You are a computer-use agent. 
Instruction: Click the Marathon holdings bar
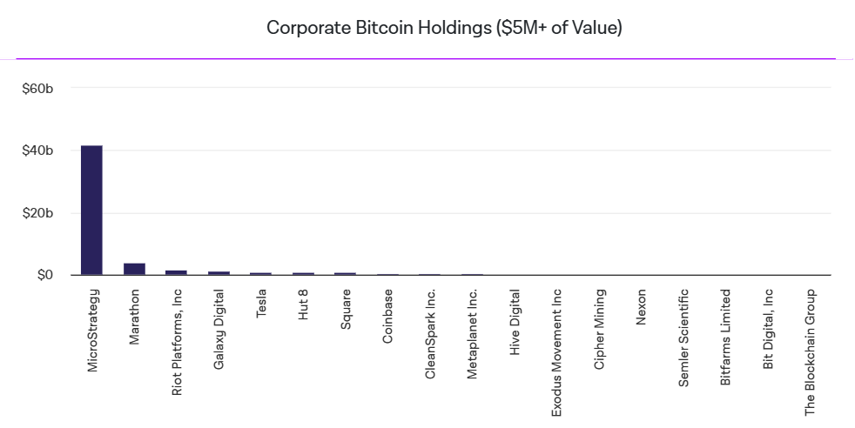[134, 269]
